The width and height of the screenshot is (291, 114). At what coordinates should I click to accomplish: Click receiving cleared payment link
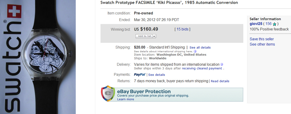[x=202, y=68]
